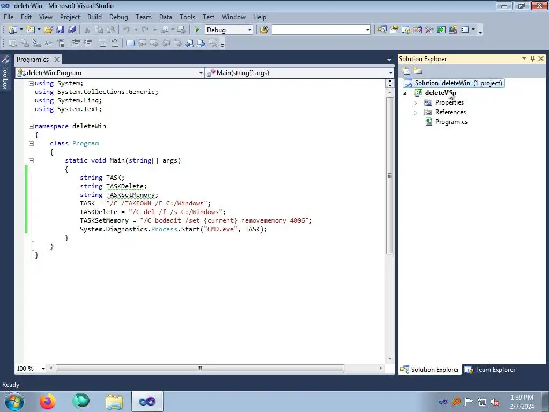Collapse the namespace deleteWin outline box
The width and height of the screenshot is (549, 412).
(x=31, y=126)
